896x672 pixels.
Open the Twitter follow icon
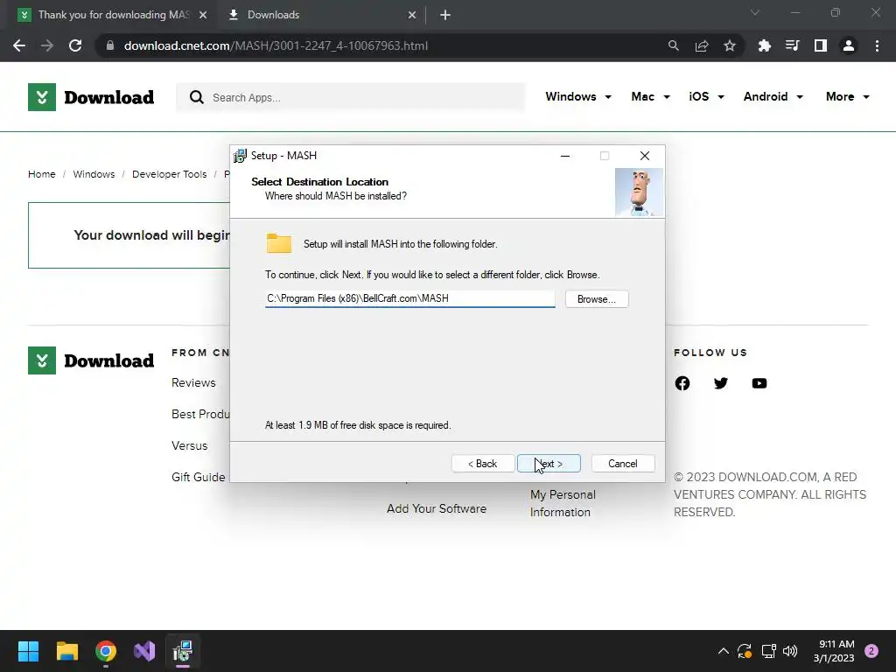point(721,383)
